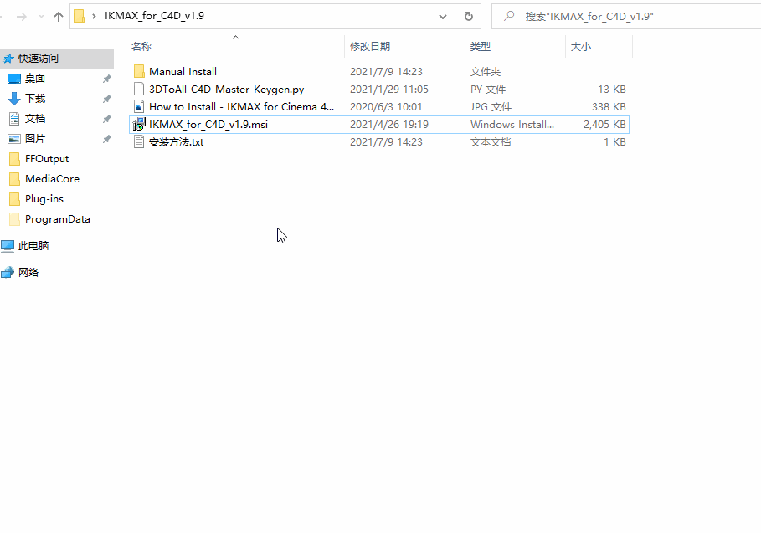This screenshot has width=761, height=533.
Task: Click the Windows Installer icon for IKMAX_for_C4D_v1.9.msi
Action: pyautogui.click(x=139, y=124)
